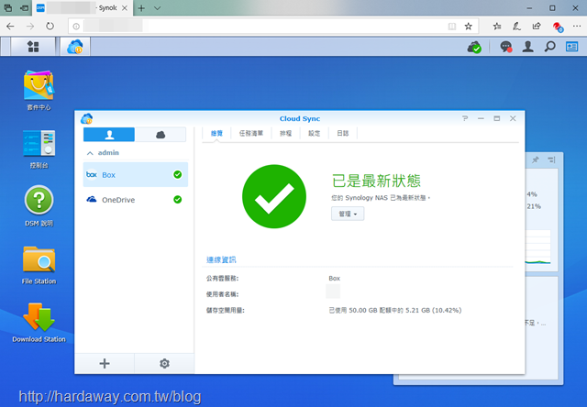Open File Station desktop icon
This screenshot has height=407, width=587.
tap(39, 265)
